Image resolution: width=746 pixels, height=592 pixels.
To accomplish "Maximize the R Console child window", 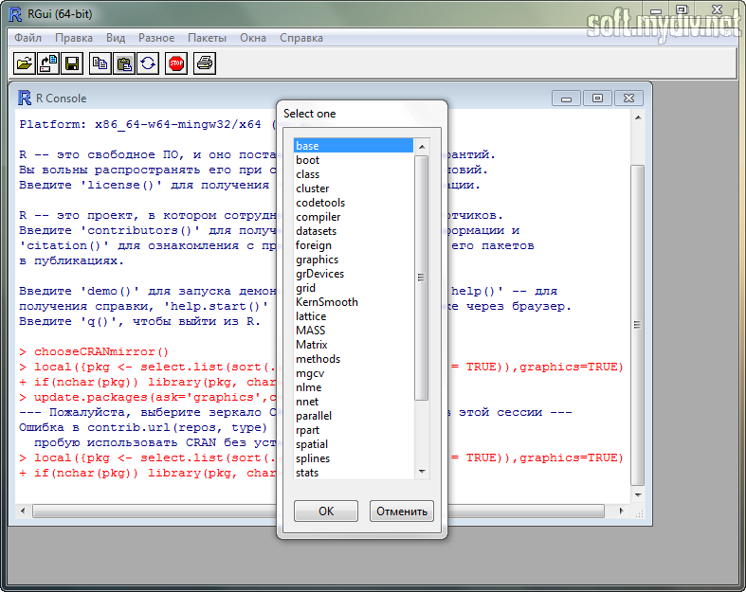I will click(597, 99).
